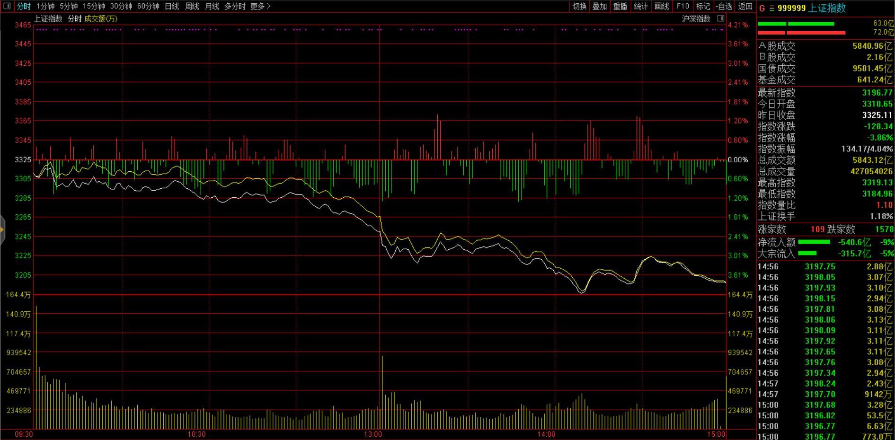
Task: Click the A股成交 value 5840.96亿
Action: click(872, 46)
